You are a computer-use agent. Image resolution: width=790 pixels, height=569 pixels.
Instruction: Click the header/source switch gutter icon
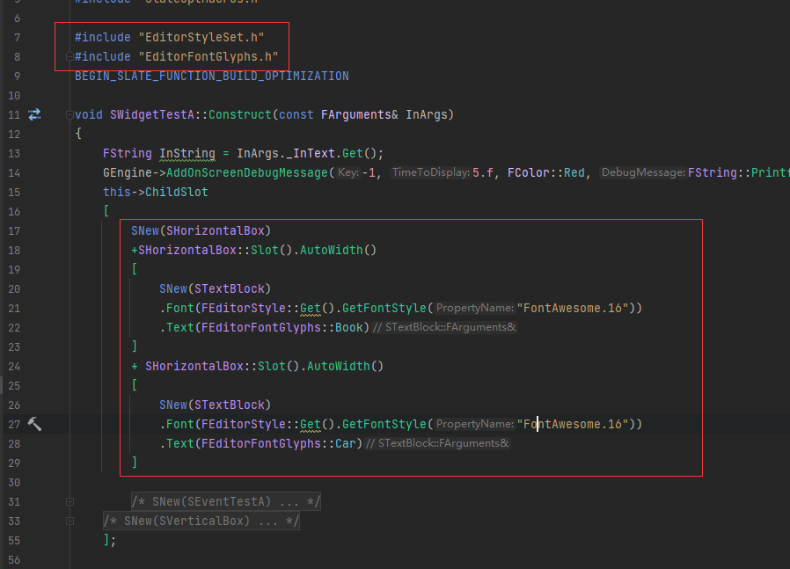click(x=34, y=114)
